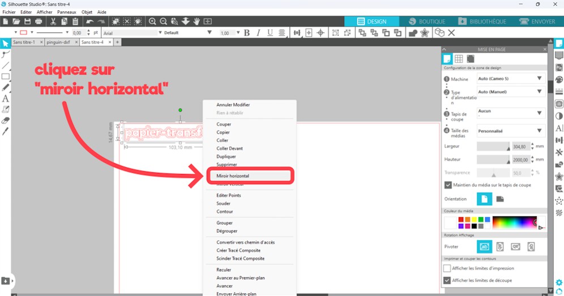Add a new document tab with plus
The image size is (564, 296).
(x=117, y=42)
